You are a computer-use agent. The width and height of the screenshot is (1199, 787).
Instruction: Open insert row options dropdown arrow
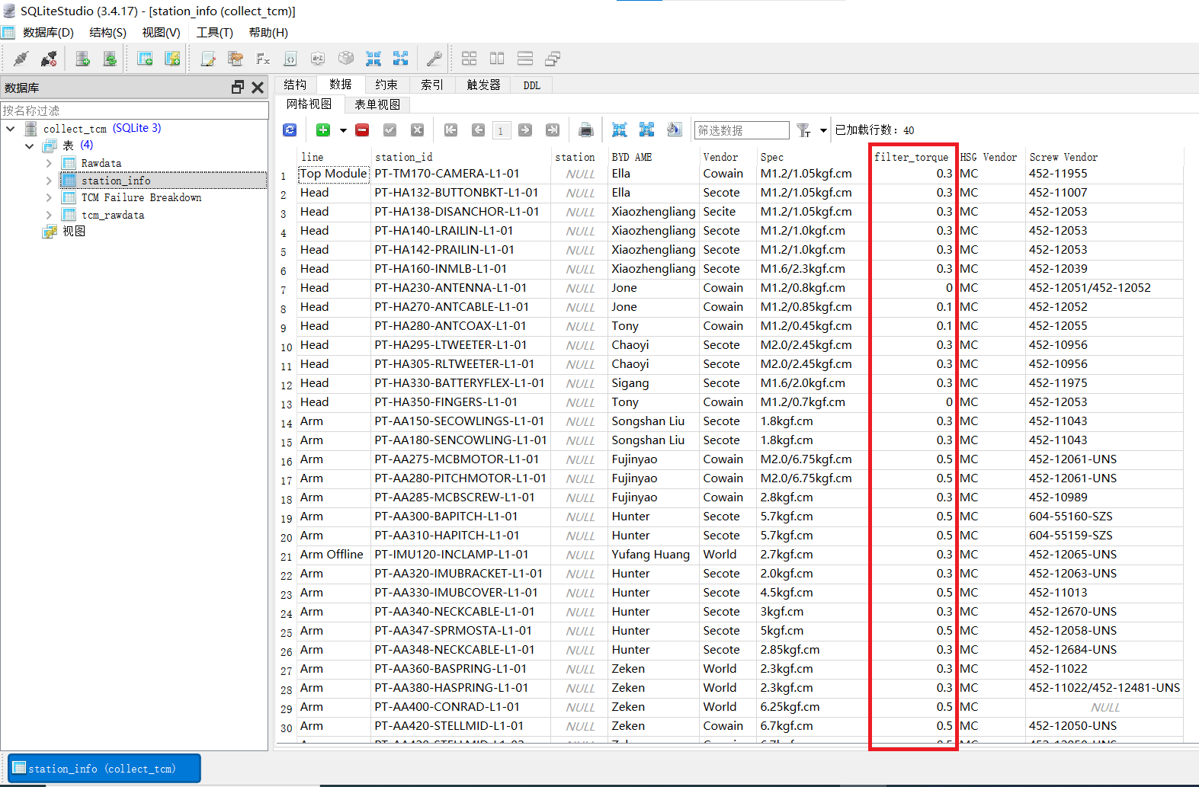tap(343, 130)
